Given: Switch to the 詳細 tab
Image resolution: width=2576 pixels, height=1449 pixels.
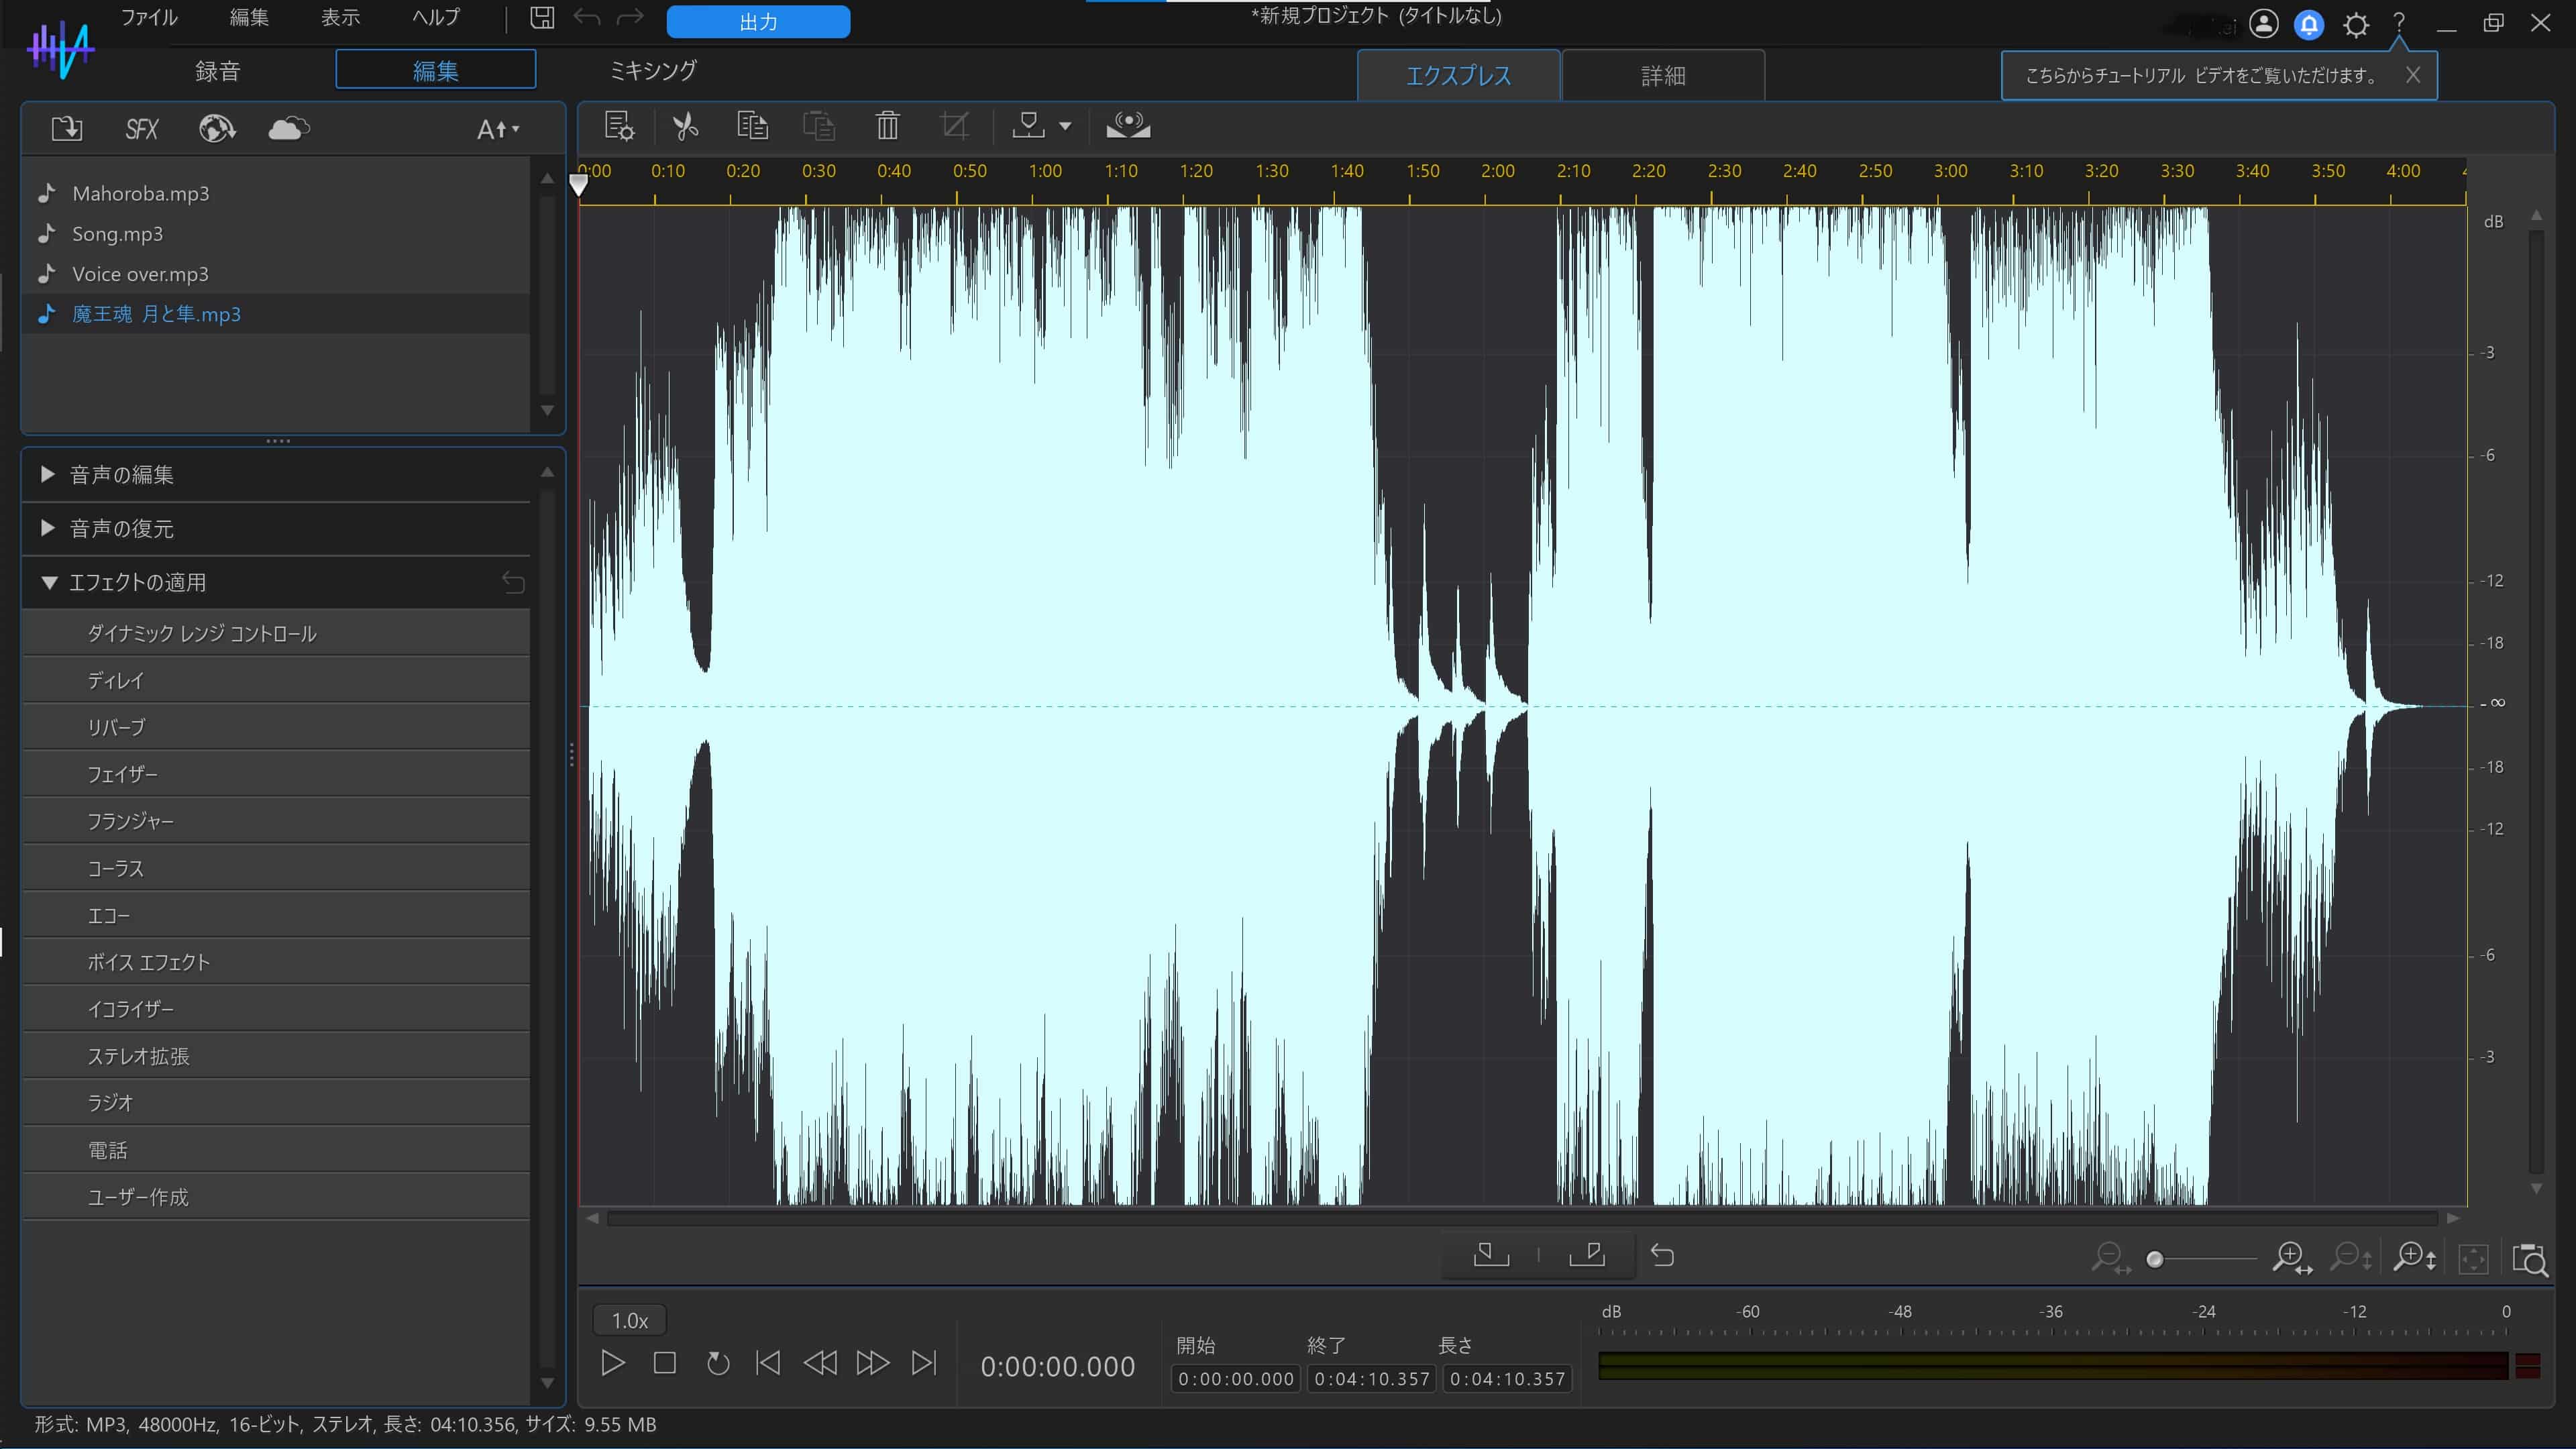Looking at the screenshot, I should pyautogui.click(x=1662, y=75).
